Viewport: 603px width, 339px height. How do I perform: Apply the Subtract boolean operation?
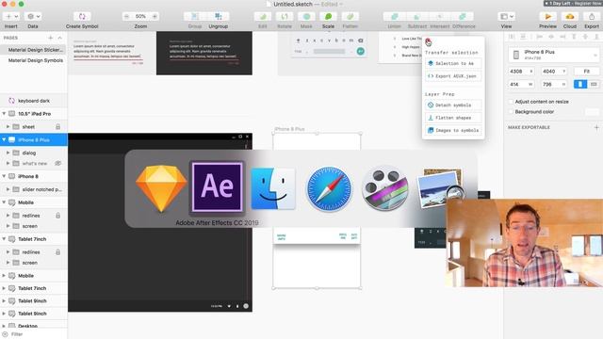[416, 17]
